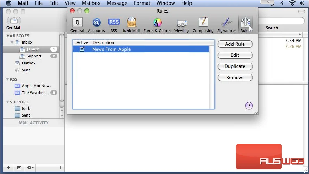Open Signatures preferences pane
Viewport: 309px width, 174px height.
[x=227, y=25]
